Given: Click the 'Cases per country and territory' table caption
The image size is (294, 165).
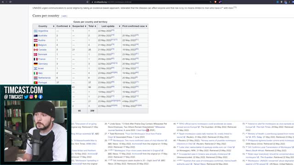Looking at the screenshot, I should pos(90,22).
